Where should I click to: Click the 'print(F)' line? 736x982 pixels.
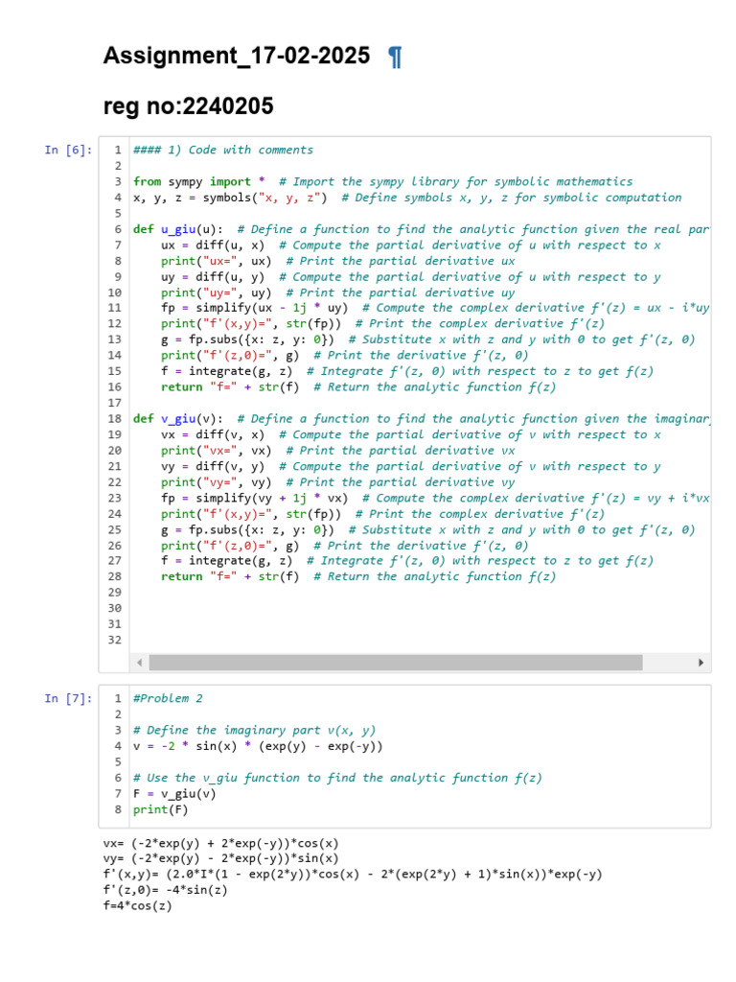(160, 809)
